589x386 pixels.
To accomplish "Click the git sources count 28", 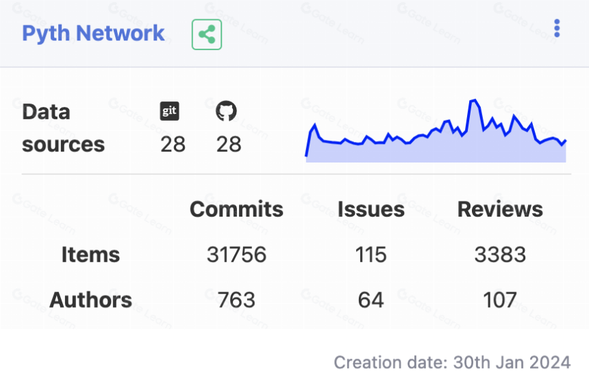I will pos(173,145).
